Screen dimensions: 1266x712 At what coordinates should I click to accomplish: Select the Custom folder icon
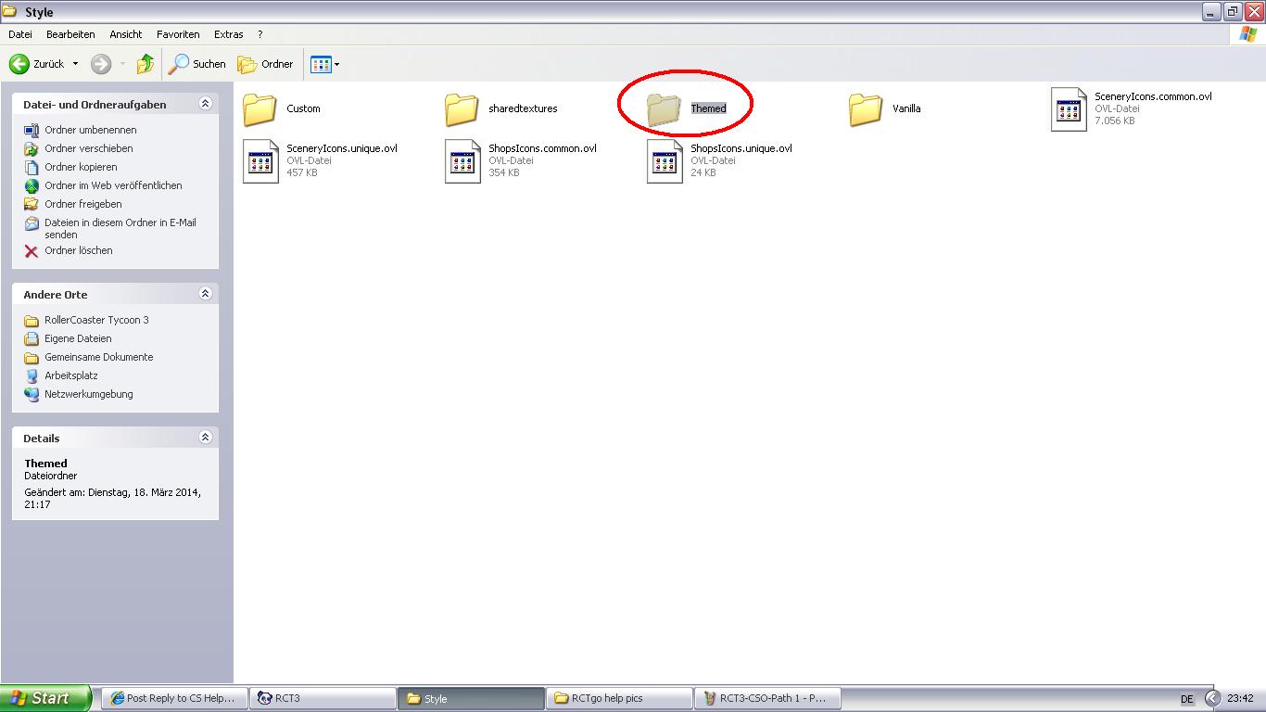[x=260, y=109]
